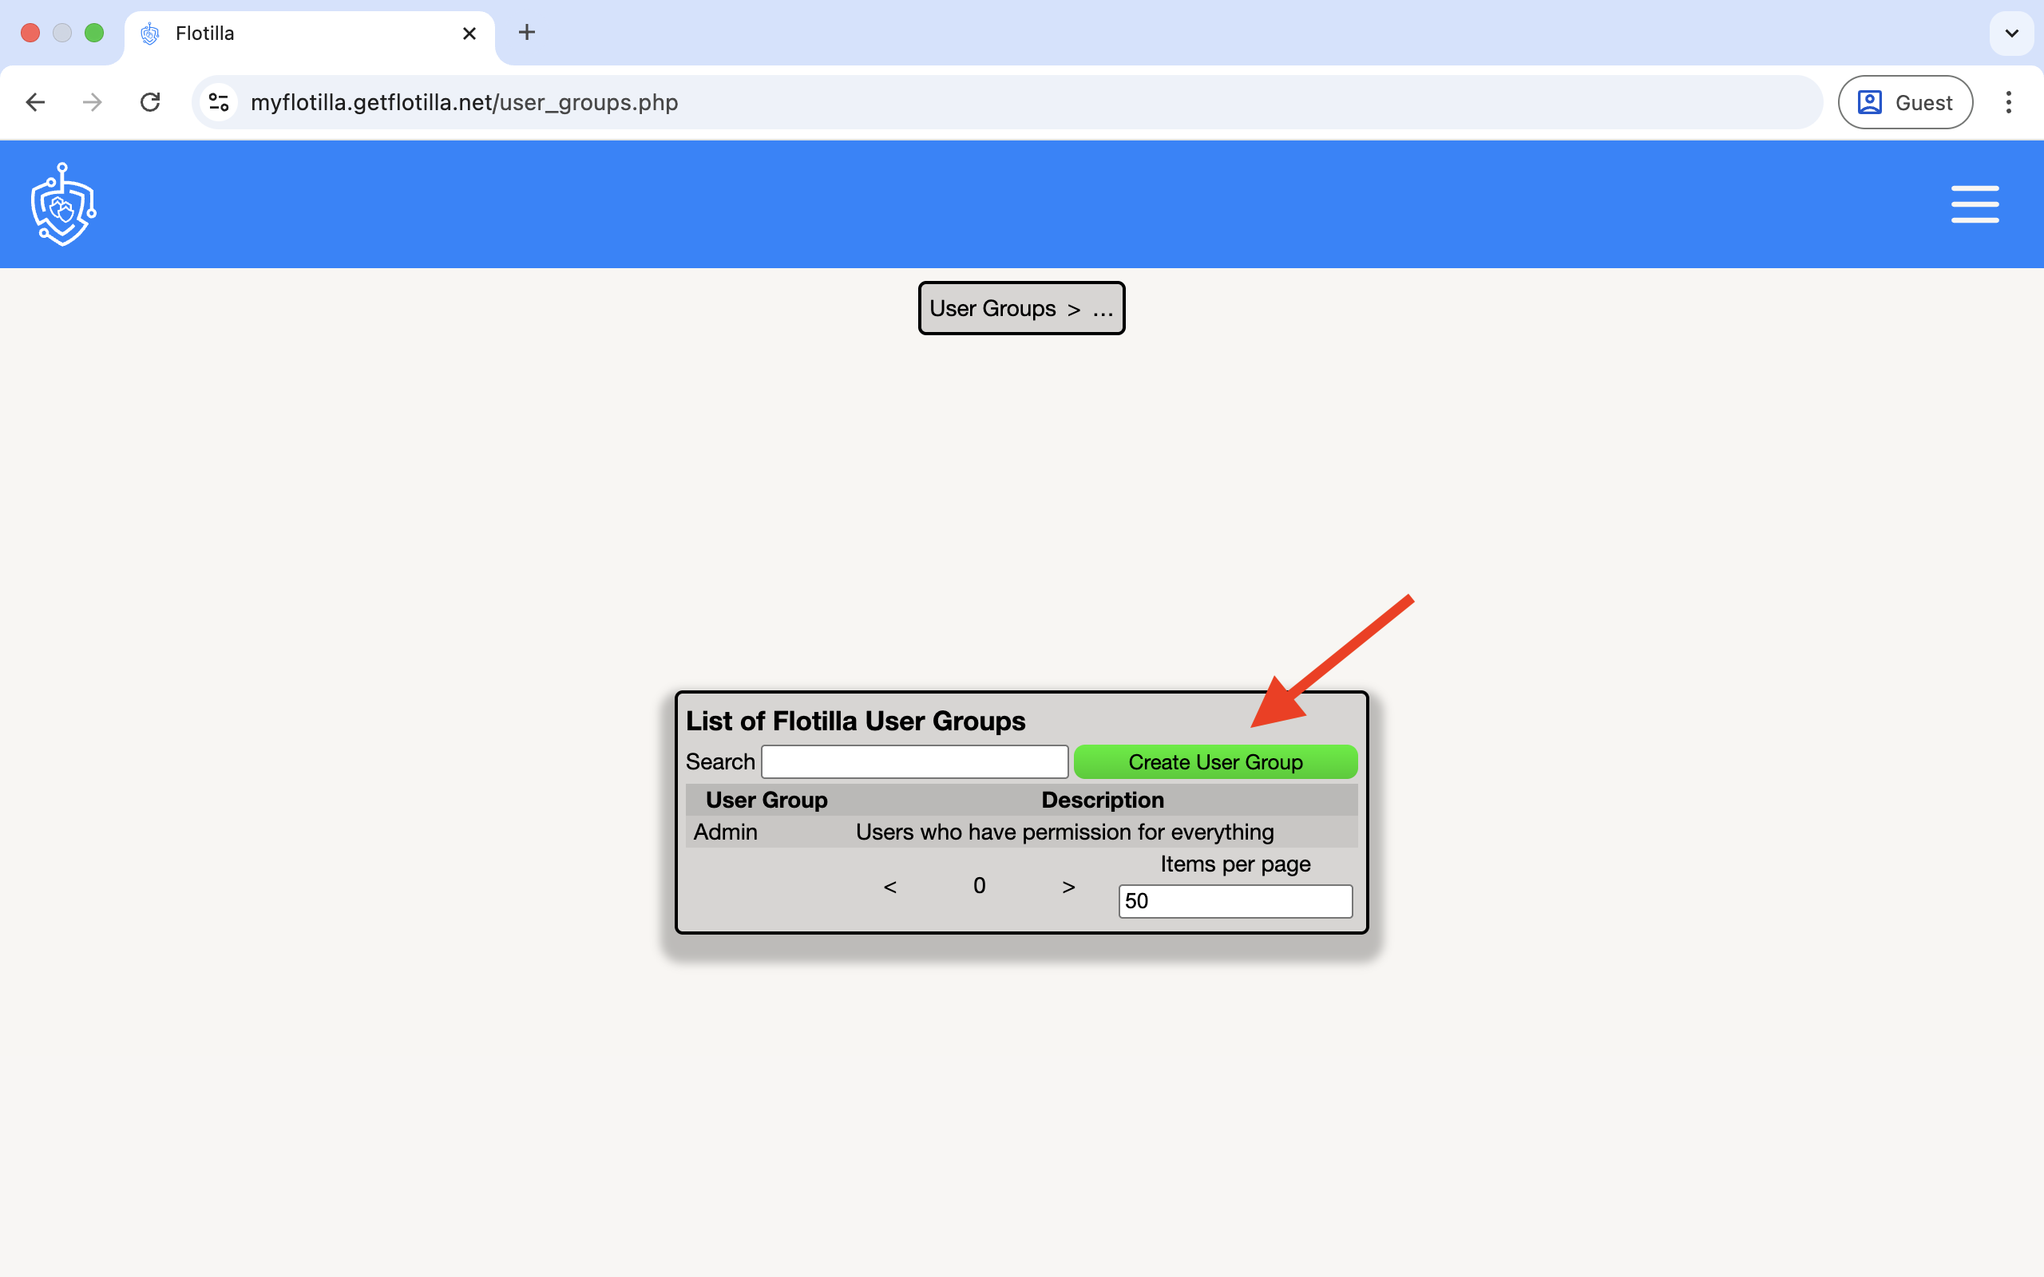Open the Admin user group row
The image size is (2044, 1277).
tap(726, 832)
